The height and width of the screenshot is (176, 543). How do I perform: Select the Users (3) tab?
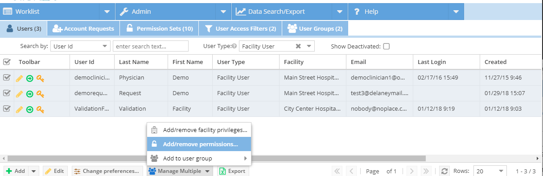(x=24, y=29)
